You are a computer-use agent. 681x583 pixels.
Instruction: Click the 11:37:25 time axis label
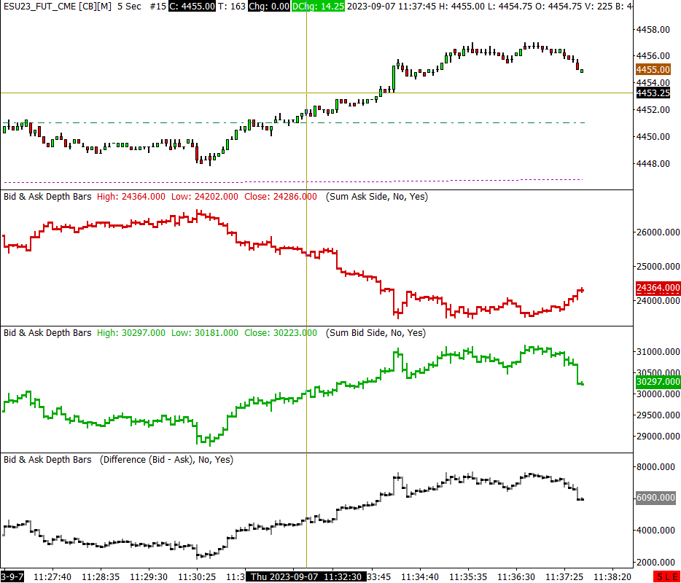564,577
